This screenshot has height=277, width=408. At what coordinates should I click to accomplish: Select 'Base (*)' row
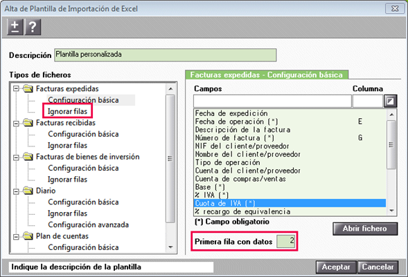(x=290, y=187)
